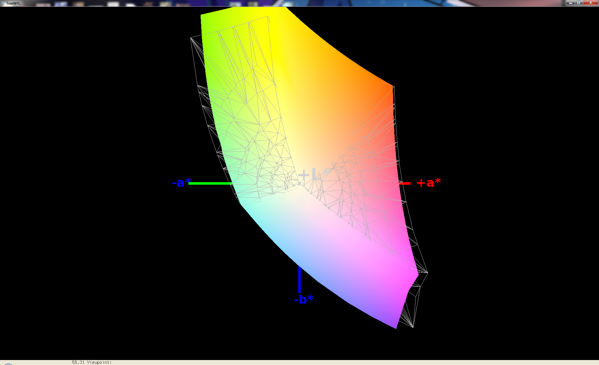Click the '55.31 Viewpoint:' status bar text

92,362
